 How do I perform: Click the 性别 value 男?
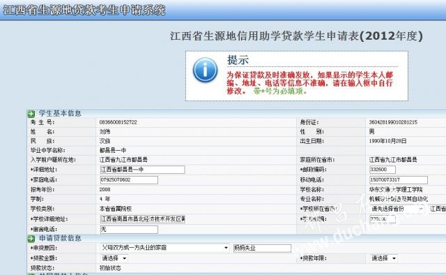tap(371, 132)
